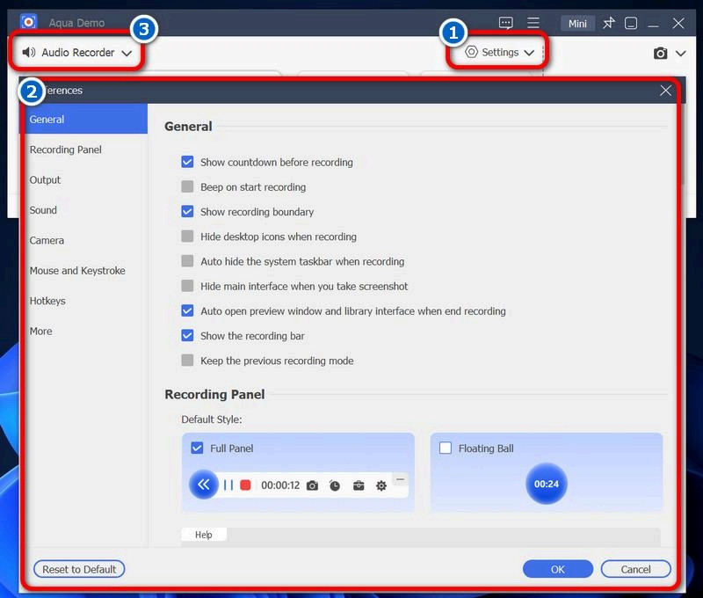Open the Sound preferences tab
Image resolution: width=703 pixels, height=598 pixels.
(83, 210)
